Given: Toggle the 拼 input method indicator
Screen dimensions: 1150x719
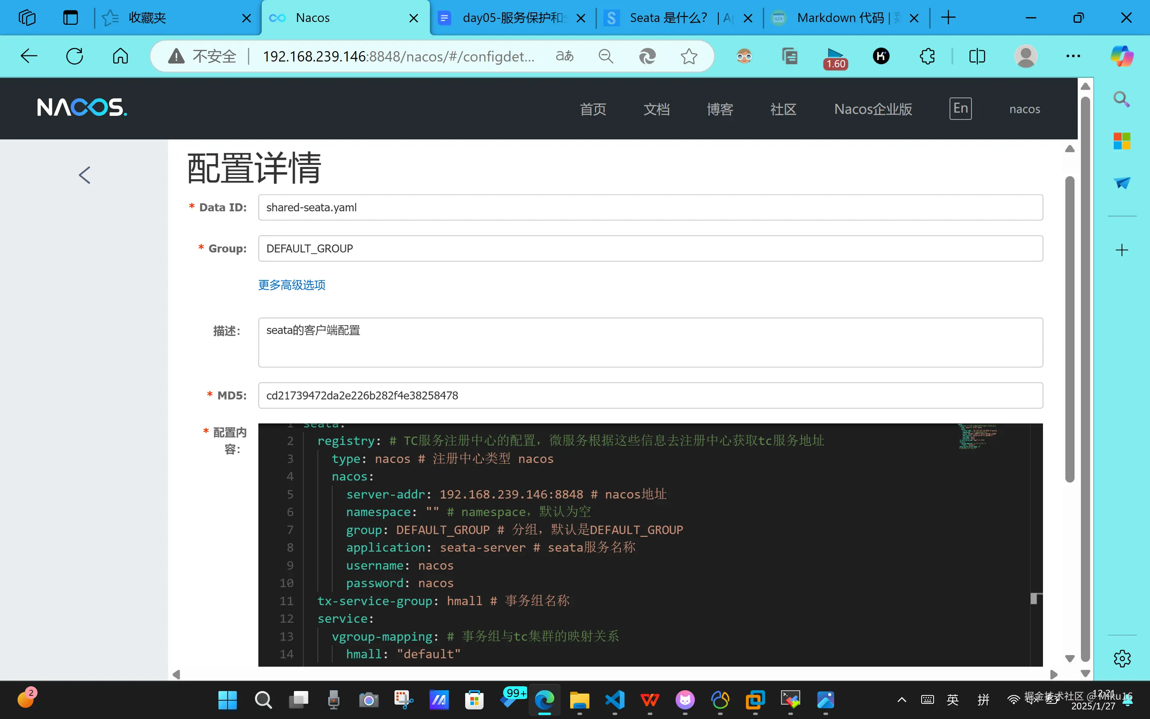Looking at the screenshot, I should (x=983, y=699).
